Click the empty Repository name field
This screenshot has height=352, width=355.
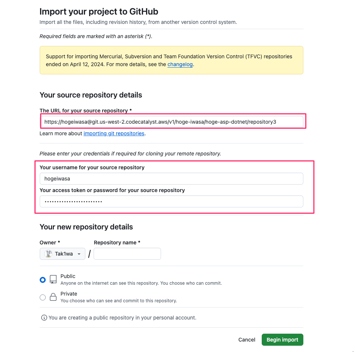[x=127, y=254]
